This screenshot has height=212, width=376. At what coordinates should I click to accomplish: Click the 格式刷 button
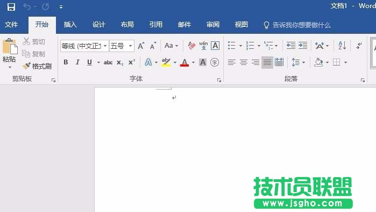[x=37, y=66]
